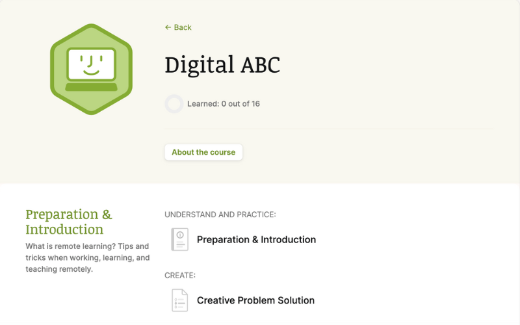Go back using the Back link text
Screen dimensions: 520x325
(183, 27)
